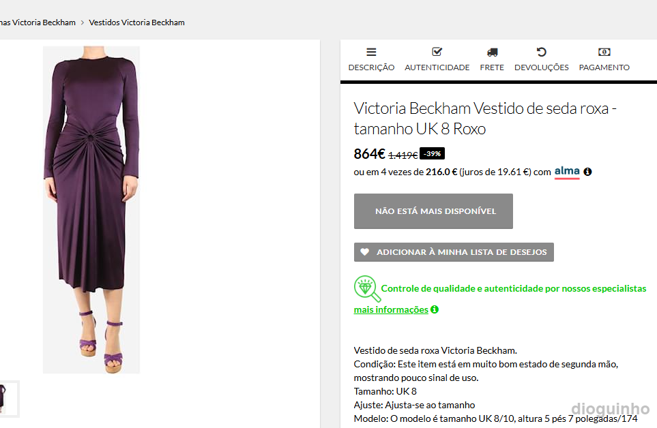Click the Frete truck icon
This screenshot has width=657, height=428.
[x=492, y=52]
